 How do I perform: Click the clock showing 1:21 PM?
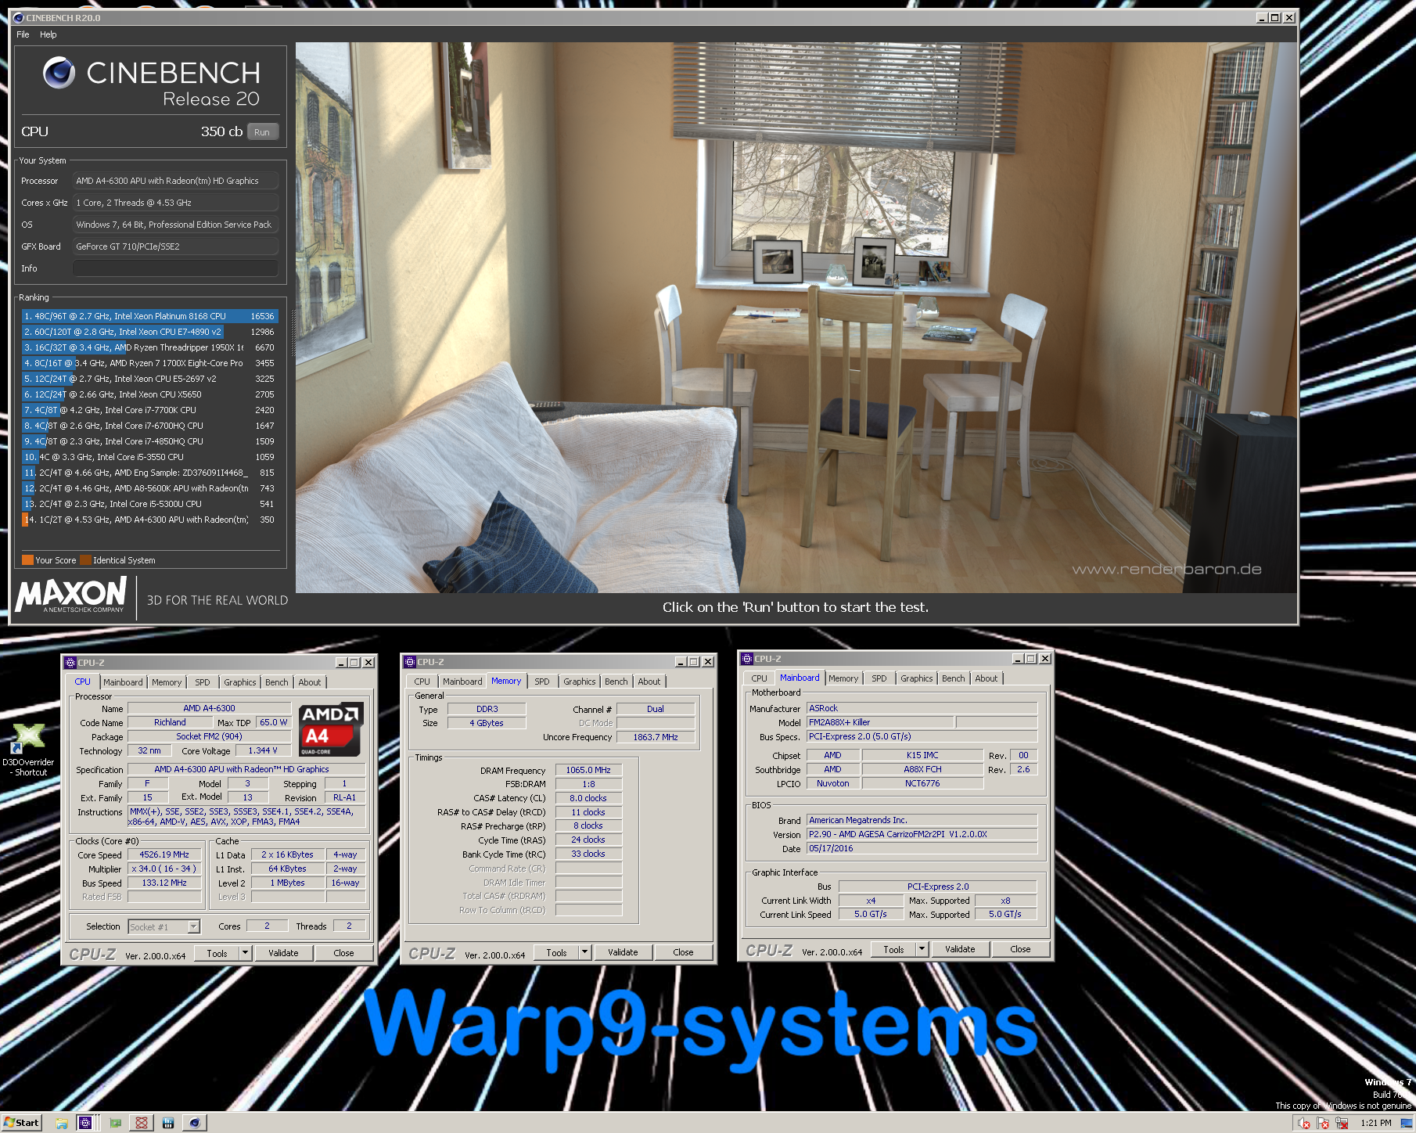(1375, 1124)
